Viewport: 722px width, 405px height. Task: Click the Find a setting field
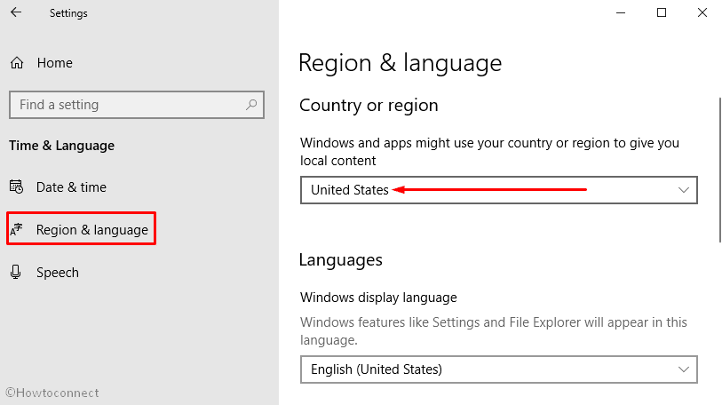(137, 105)
